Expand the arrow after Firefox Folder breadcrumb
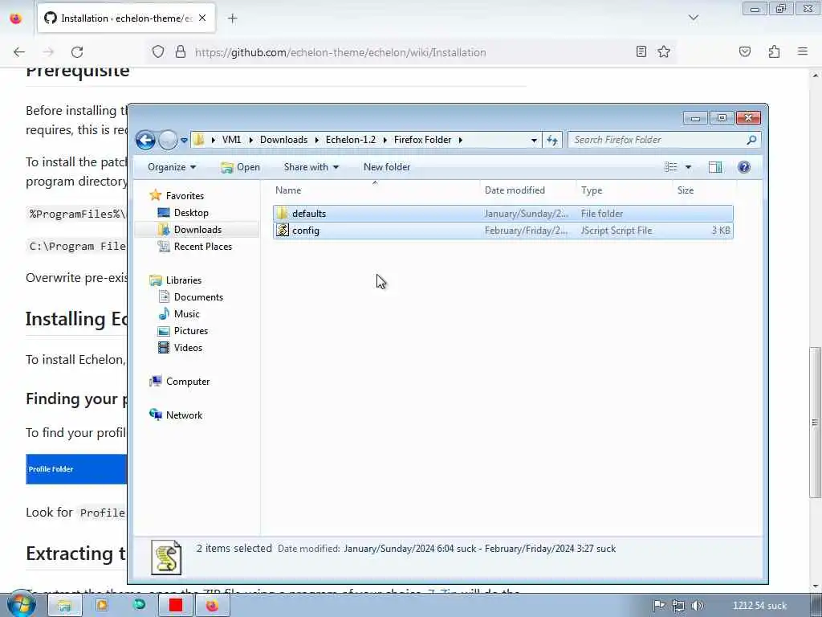The width and height of the screenshot is (822, 617). (460, 140)
